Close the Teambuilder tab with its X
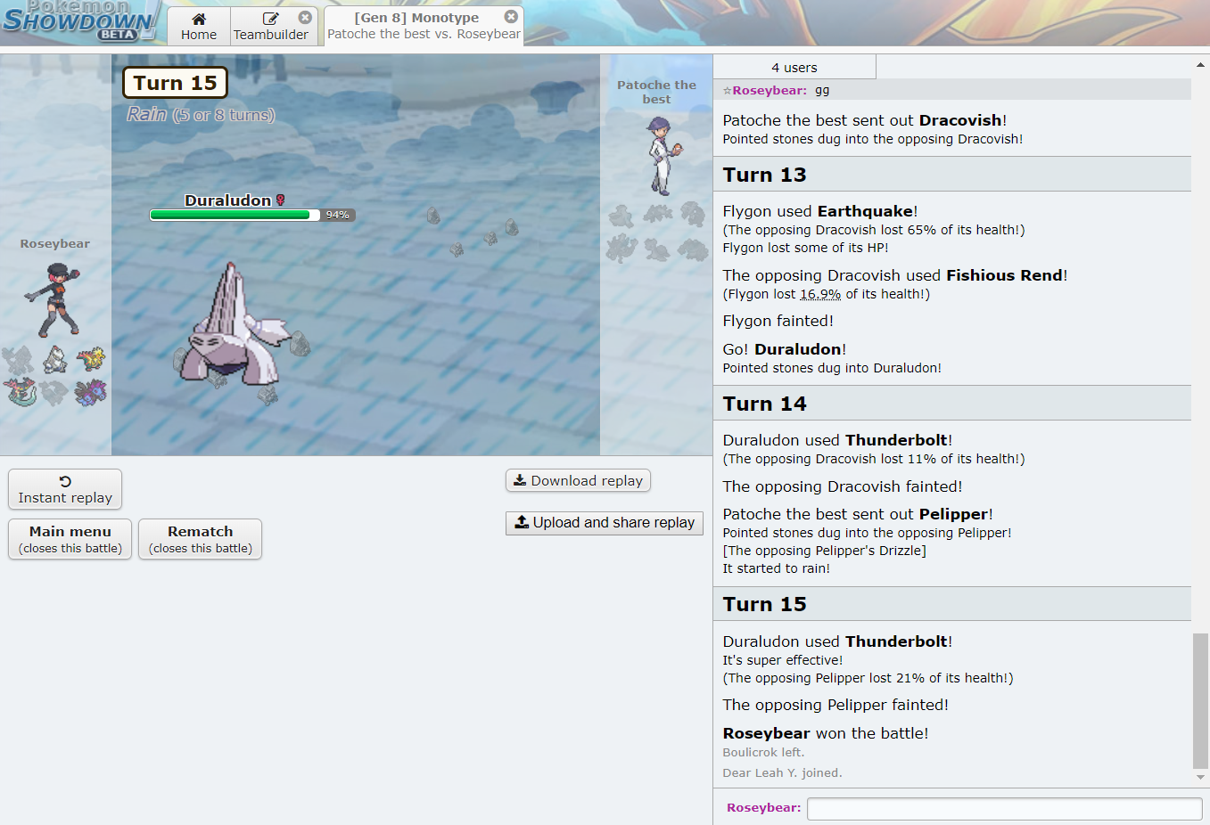 pos(305,17)
